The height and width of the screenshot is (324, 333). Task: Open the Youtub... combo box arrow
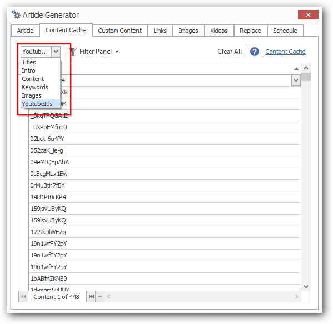pos(56,52)
